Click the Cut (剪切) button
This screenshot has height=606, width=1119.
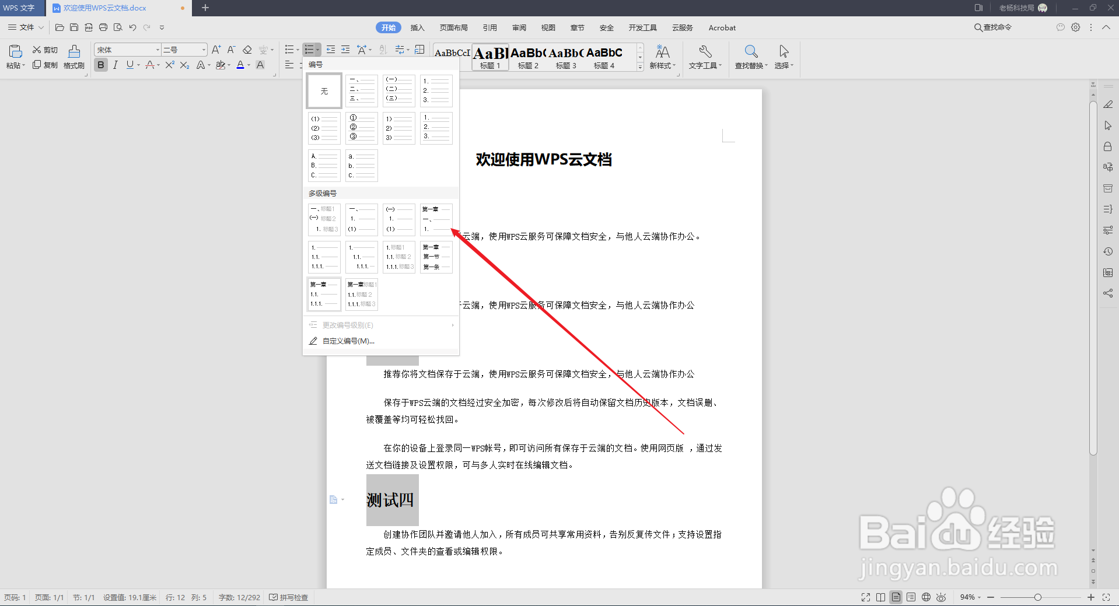coord(45,50)
